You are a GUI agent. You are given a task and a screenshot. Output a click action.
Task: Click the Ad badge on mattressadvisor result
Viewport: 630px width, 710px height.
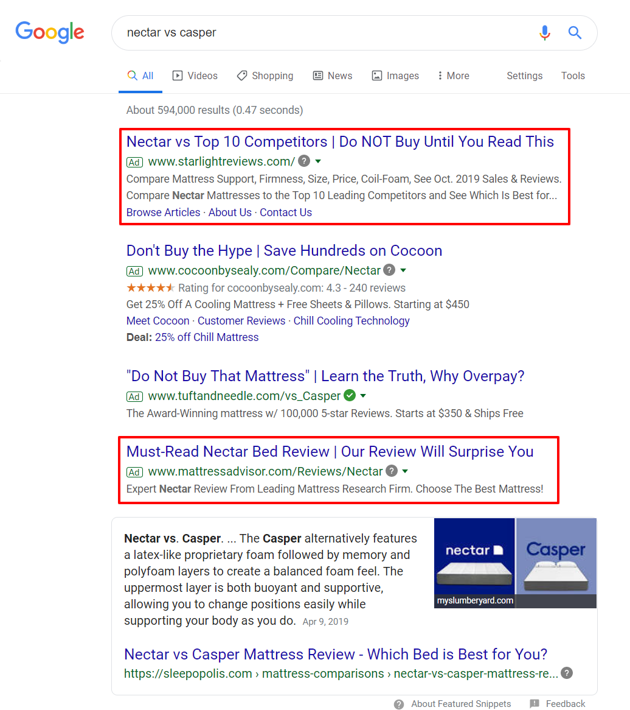point(135,473)
